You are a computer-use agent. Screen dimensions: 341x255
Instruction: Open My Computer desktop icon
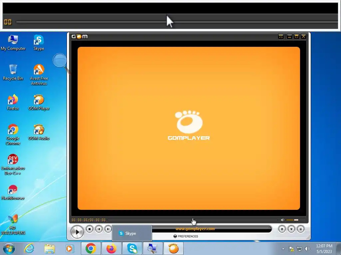coord(13,43)
